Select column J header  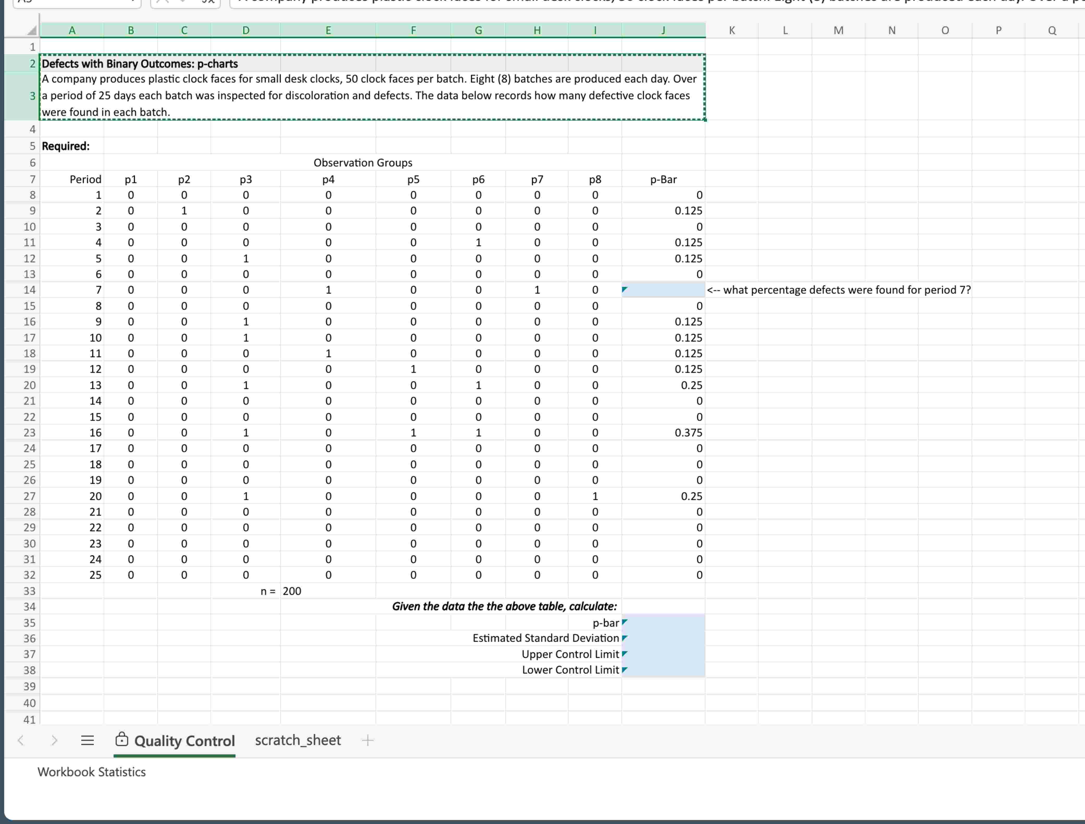[663, 30]
